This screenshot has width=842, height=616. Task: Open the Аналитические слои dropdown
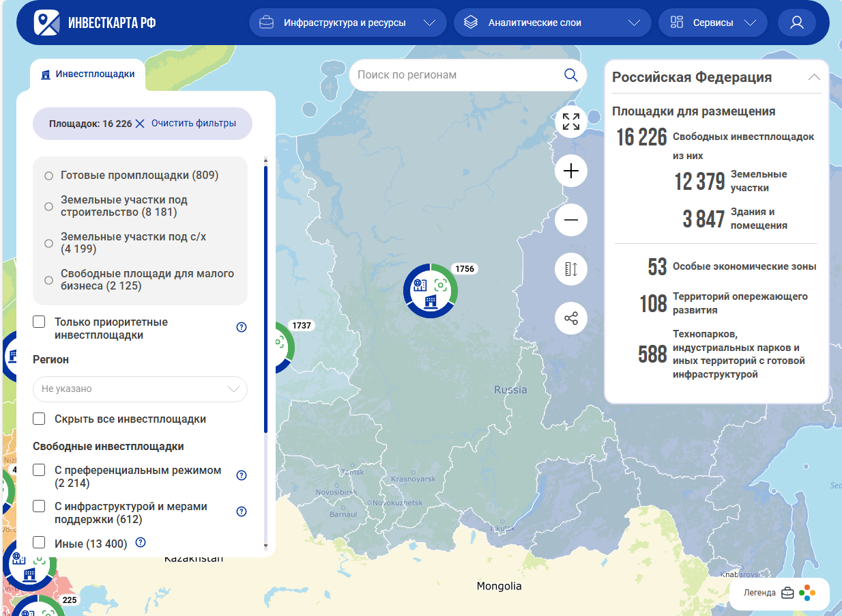point(553,23)
